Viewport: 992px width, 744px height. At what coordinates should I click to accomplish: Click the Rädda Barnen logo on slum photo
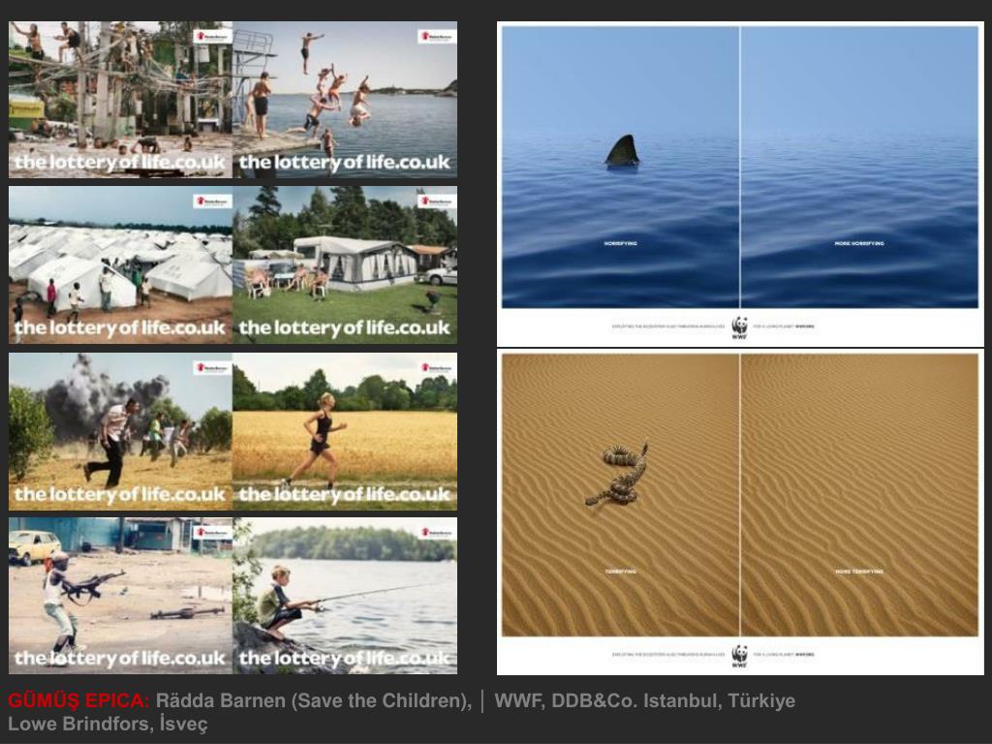pos(212,36)
